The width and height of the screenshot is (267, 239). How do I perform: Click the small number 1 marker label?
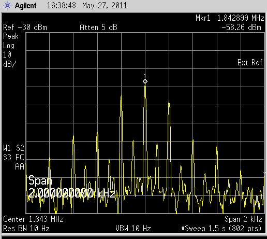pos(145,76)
